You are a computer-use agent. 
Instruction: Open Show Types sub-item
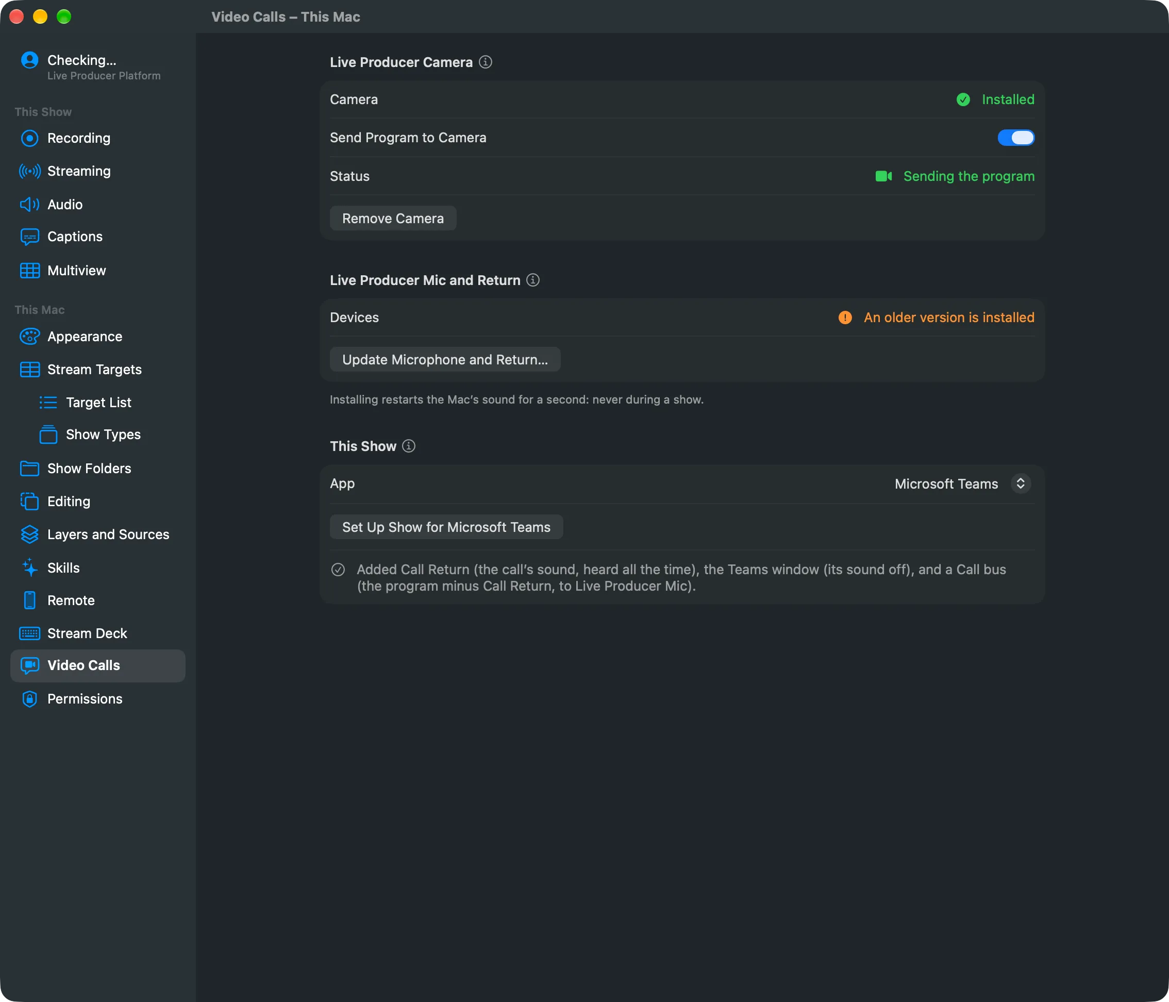coord(97,435)
